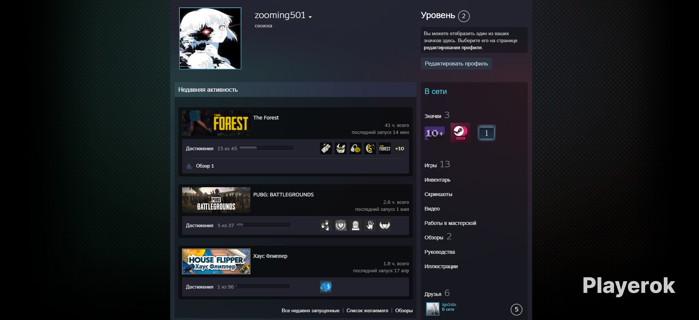The width and height of the screenshot is (699, 320).
Task: Click the Недавняя активность header
Action: click(x=208, y=90)
